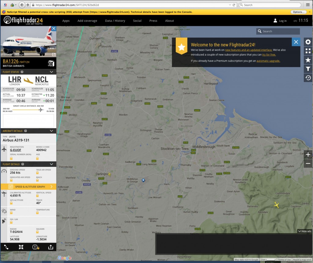Focus the browser search box
The image size is (313, 263).
coord(270,5)
